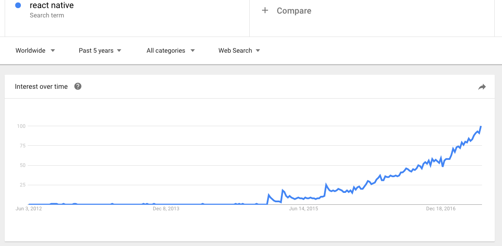502x246 pixels.
Task: Click the blue dot beside react native
Action: coord(18,6)
